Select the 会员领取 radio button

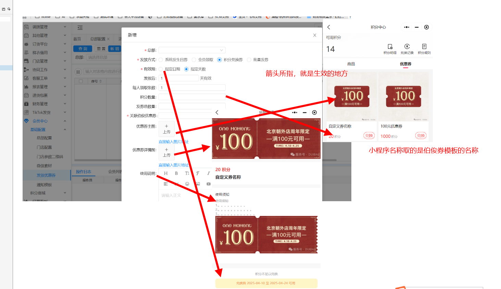(x=194, y=60)
